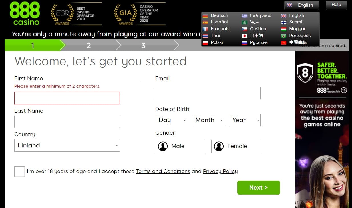Select the Finnish flag icon for Suomi
352x208 pixels.
pyautogui.click(x=283, y=22)
